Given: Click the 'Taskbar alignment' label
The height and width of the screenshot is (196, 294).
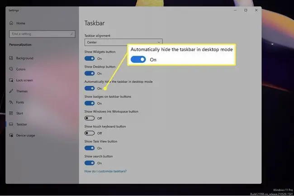Looking at the screenshot, I should pos(97,36).
